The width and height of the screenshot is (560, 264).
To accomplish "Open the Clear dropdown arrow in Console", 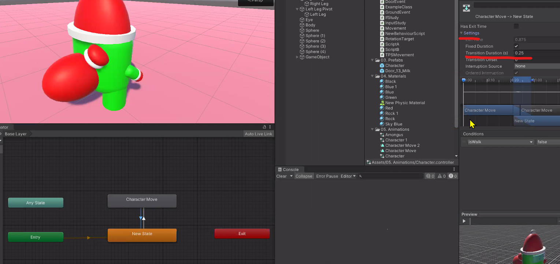I will tap(292, 176).
